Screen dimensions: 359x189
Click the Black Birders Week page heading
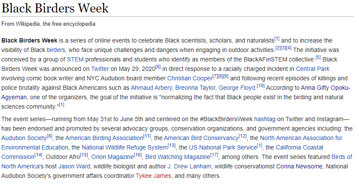[x=55, y=8]
